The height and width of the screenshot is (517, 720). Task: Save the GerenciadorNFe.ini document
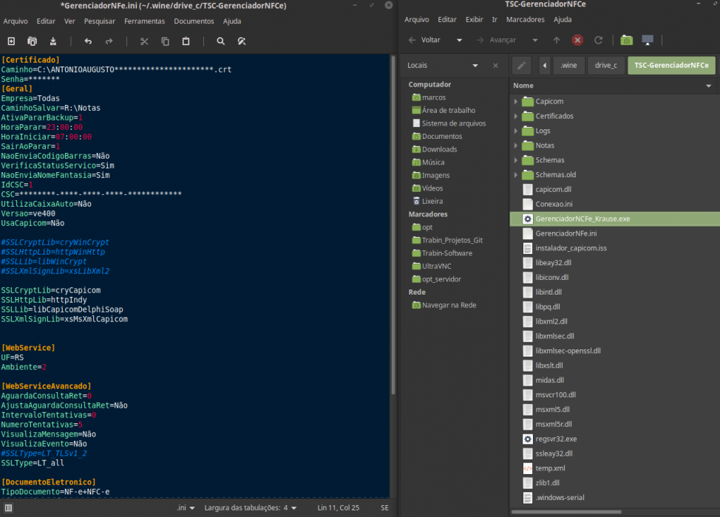coord(52,41)
